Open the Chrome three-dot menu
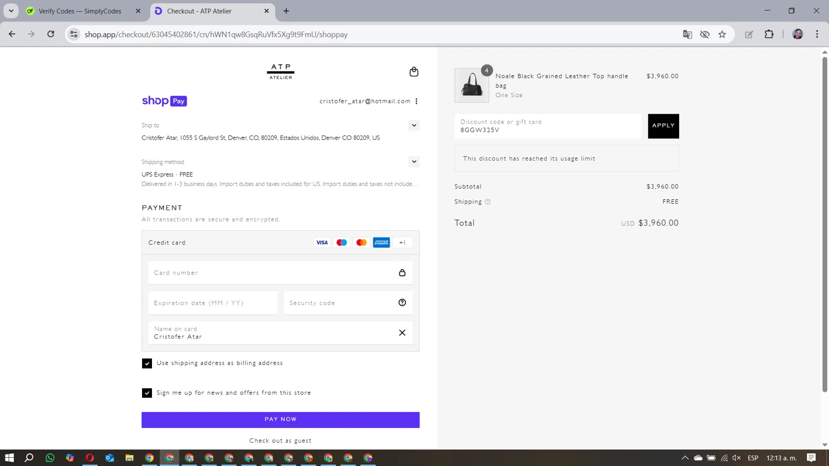 [x=817, y=34]
